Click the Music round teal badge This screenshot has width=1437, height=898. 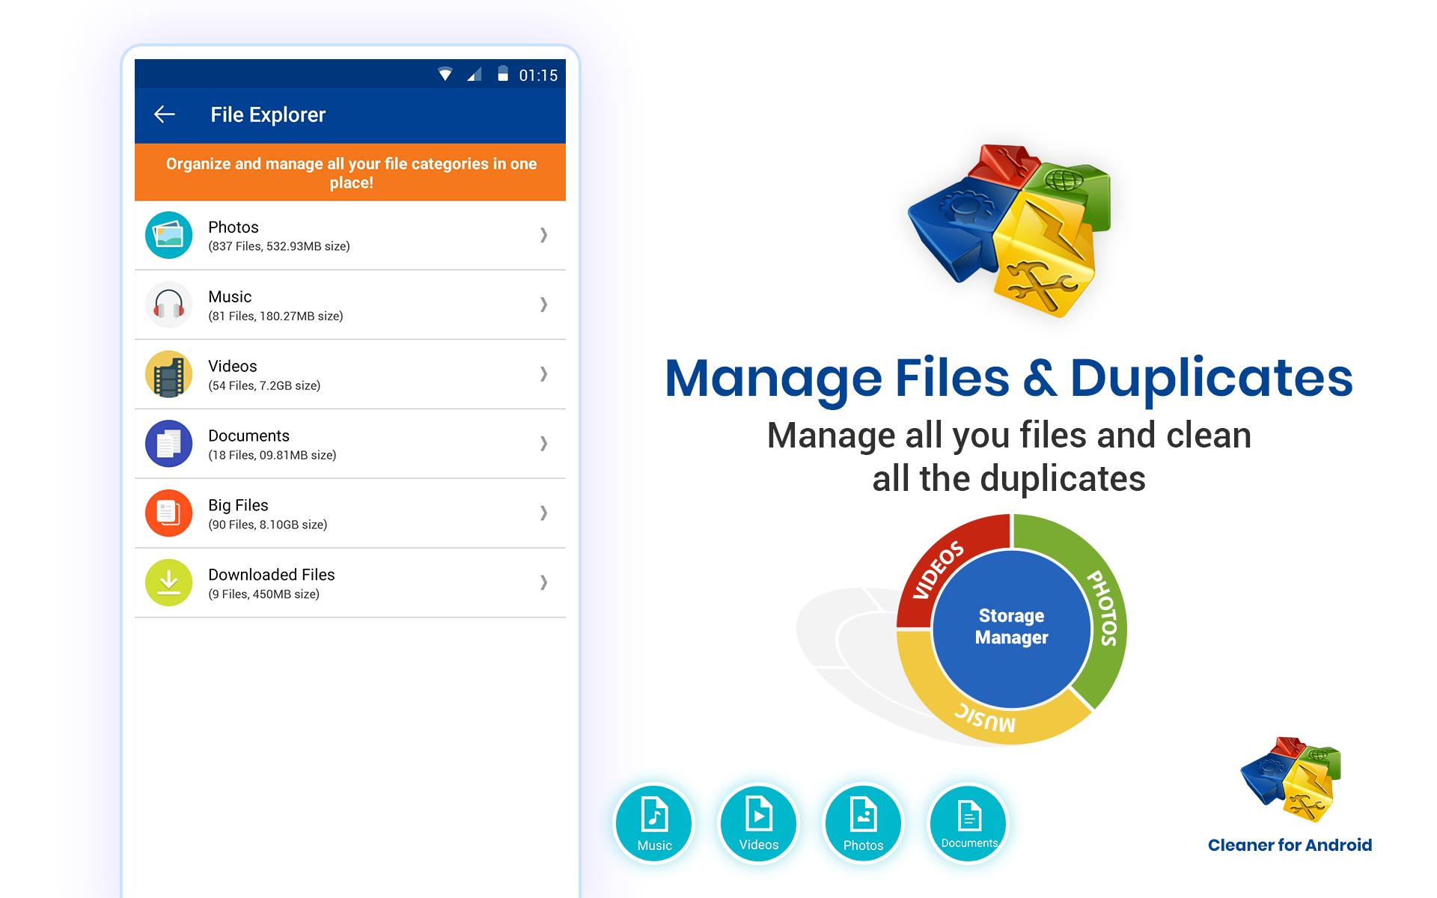click(x=654, y=823)
